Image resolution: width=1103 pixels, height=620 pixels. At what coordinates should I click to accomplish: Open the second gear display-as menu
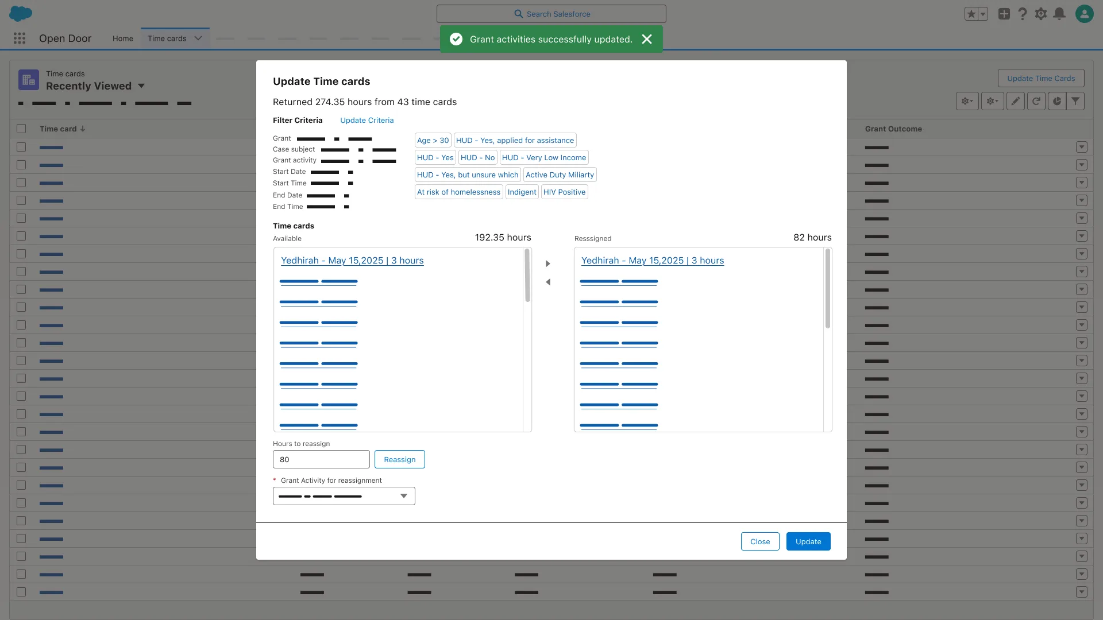(x=993, y=101)
